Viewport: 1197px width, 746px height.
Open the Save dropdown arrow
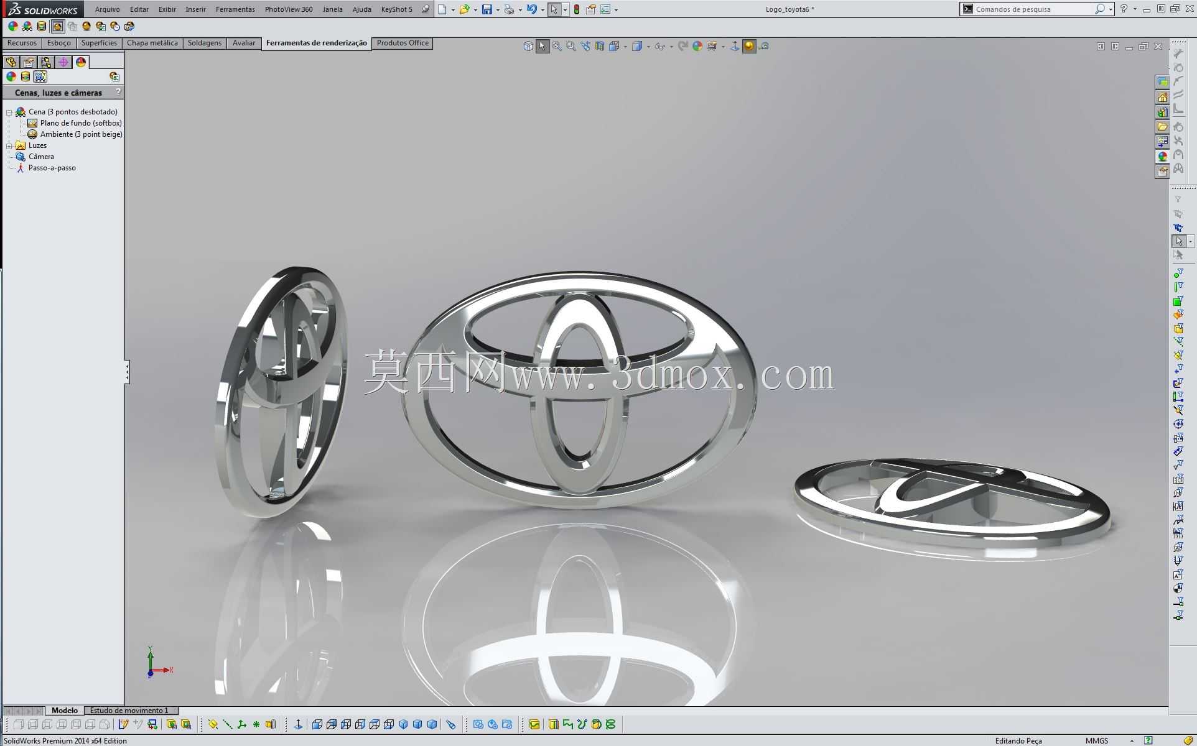click(498, 10)
